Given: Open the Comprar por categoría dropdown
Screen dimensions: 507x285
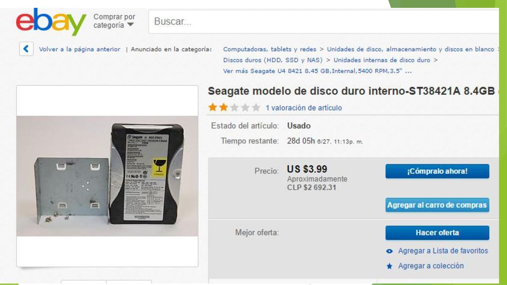Looking at the screenshot, I should (114, 21).
